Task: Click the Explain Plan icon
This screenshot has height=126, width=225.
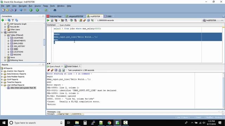Action: (56, 20)
